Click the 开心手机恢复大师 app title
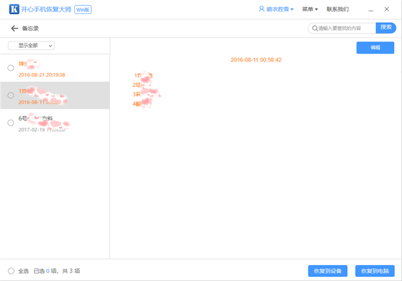 (x=46, y=9)
